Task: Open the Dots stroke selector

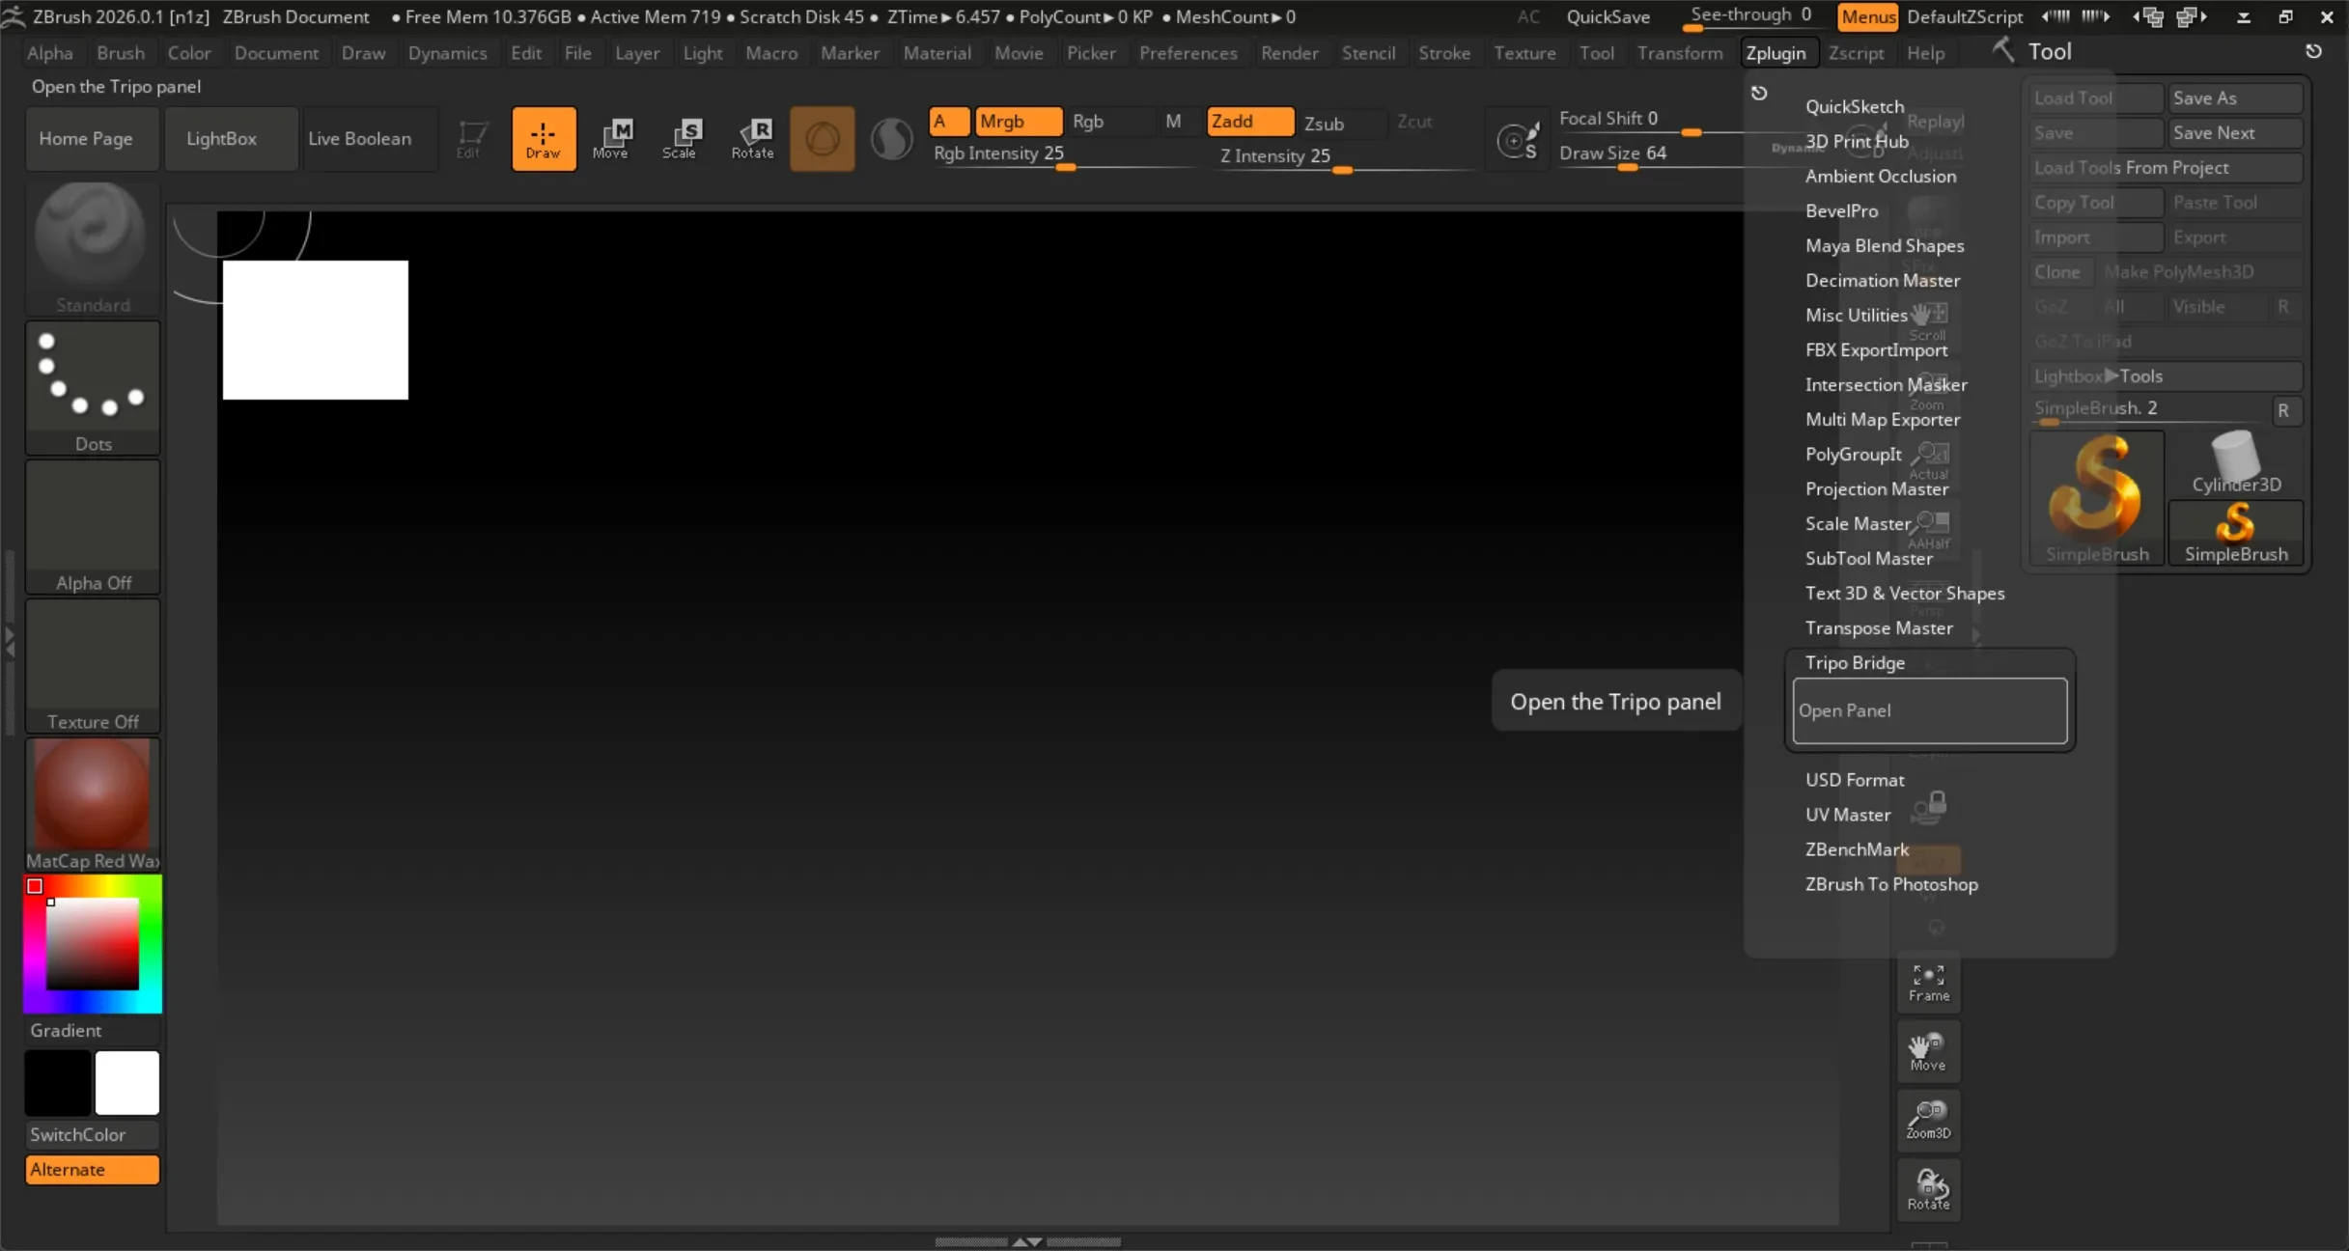Action: [93, 387]
